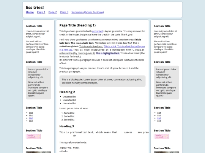
Task: Go to Page 1 in navigation
Action: click(x=41, y=12)
